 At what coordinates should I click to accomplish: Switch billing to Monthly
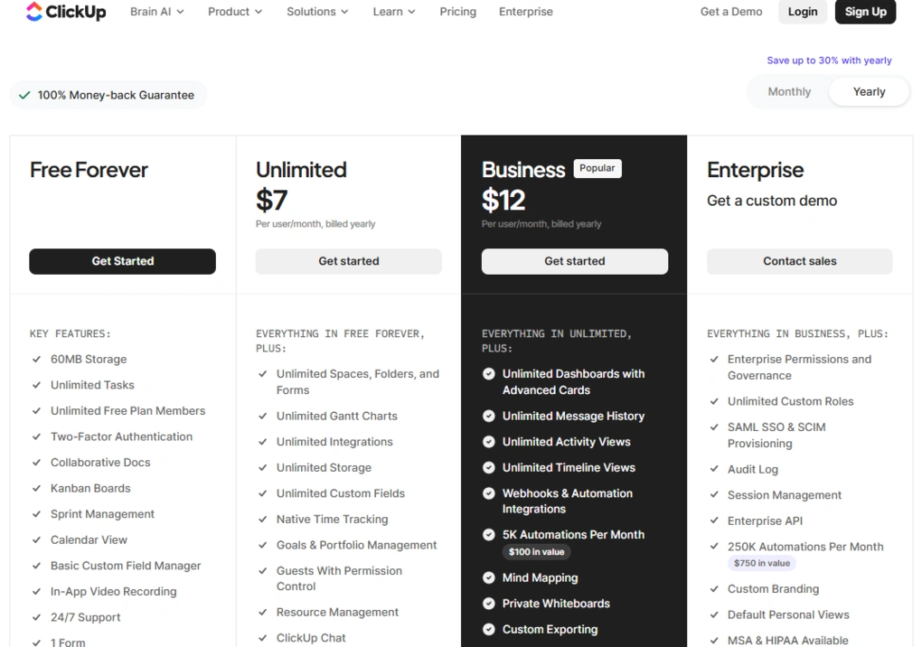pos(789,91)
